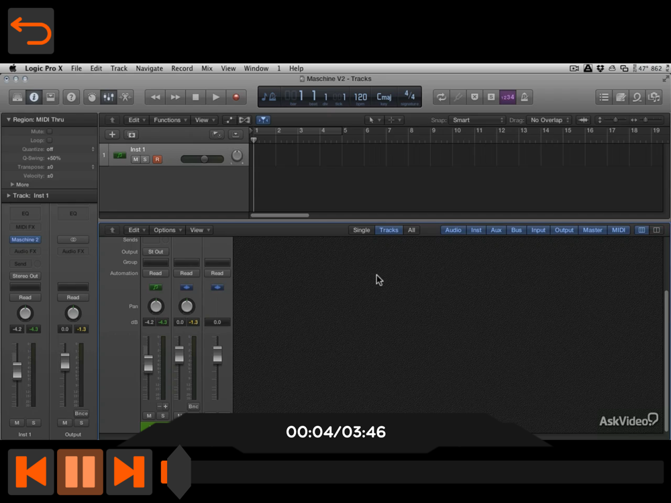Image resolution: width=671 pixels, height=503 pixels.
Task: Open the Mixer Options dropdown
Action: pos(167,230)
